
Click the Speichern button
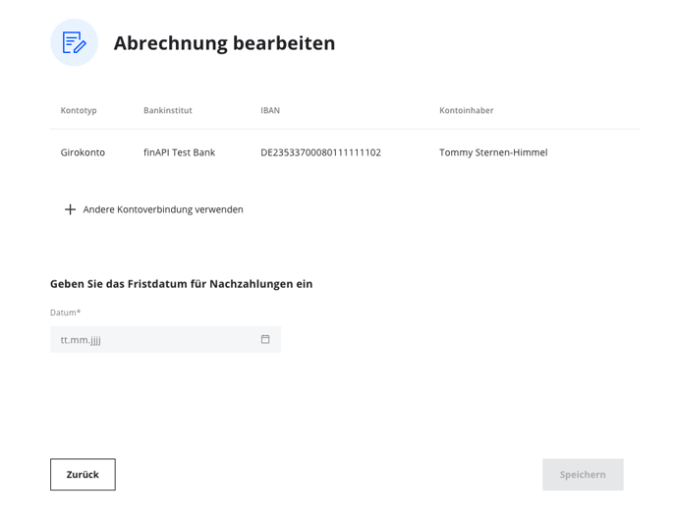pos(583,475)
